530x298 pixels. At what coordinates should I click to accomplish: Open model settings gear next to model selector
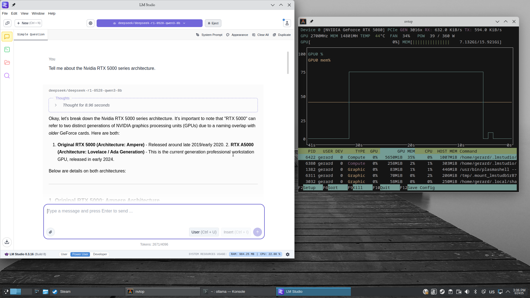[x=91, y=23]
